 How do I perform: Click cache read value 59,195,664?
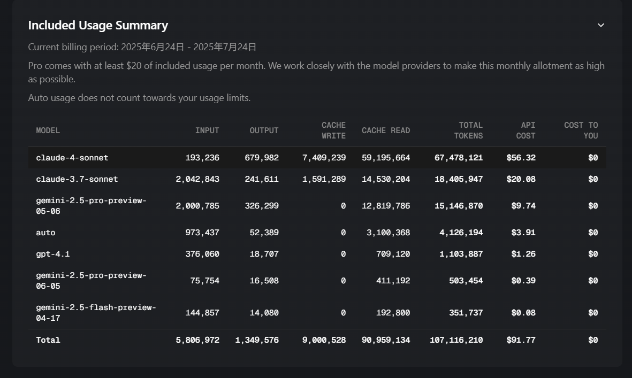point(386,158)
